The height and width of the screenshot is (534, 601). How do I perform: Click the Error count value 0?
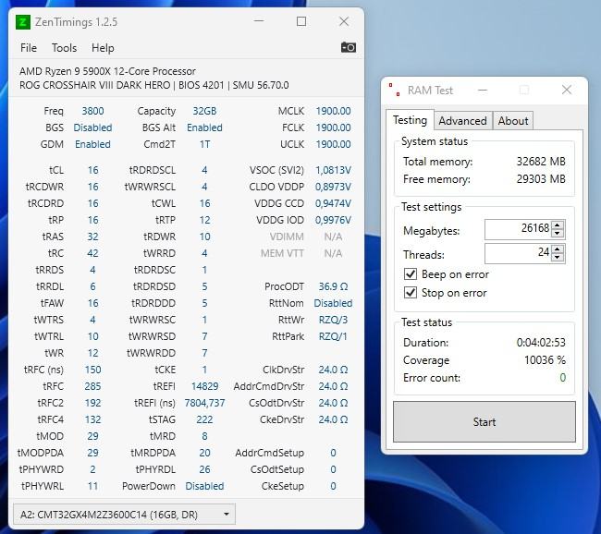[563, 378]
